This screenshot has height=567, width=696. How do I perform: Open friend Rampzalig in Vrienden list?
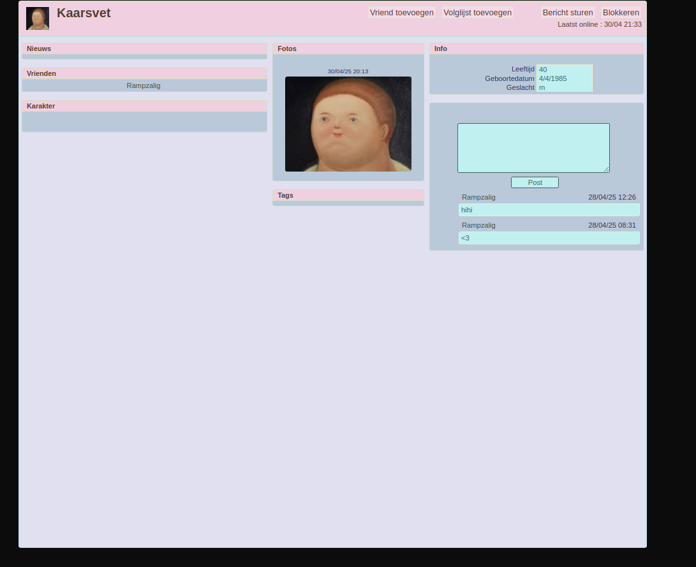pos(144,85)
